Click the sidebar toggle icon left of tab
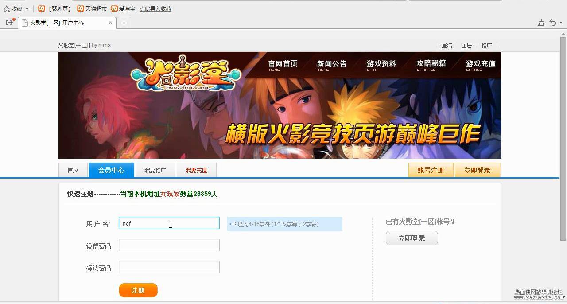 tap(10, 23)
